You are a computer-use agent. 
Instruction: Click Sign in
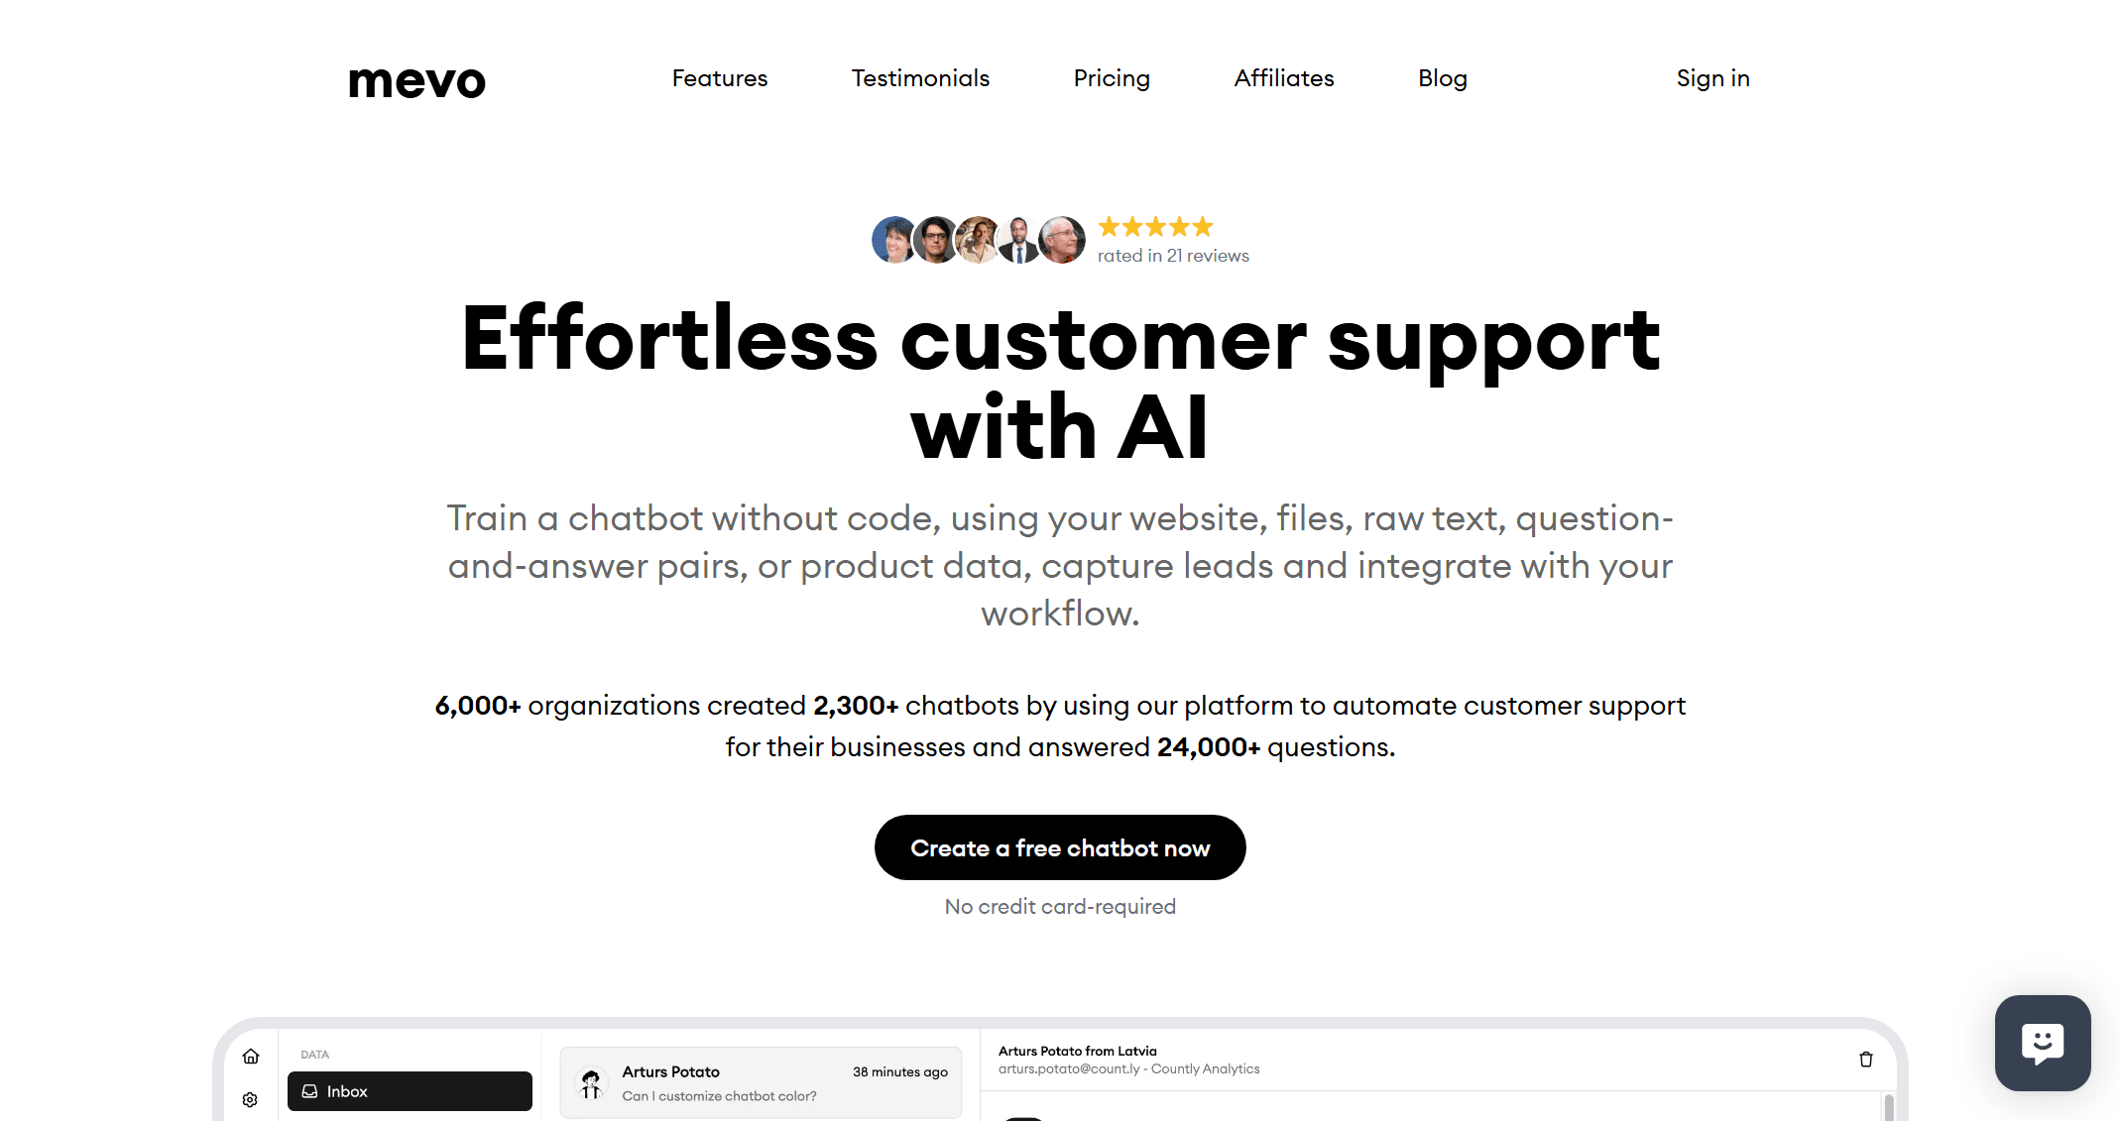click(x=1712, y=78)
